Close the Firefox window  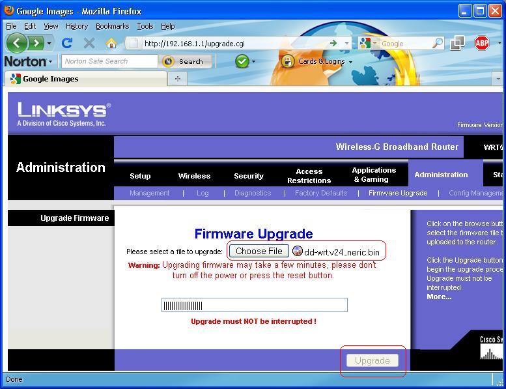(x=495, y=11)
